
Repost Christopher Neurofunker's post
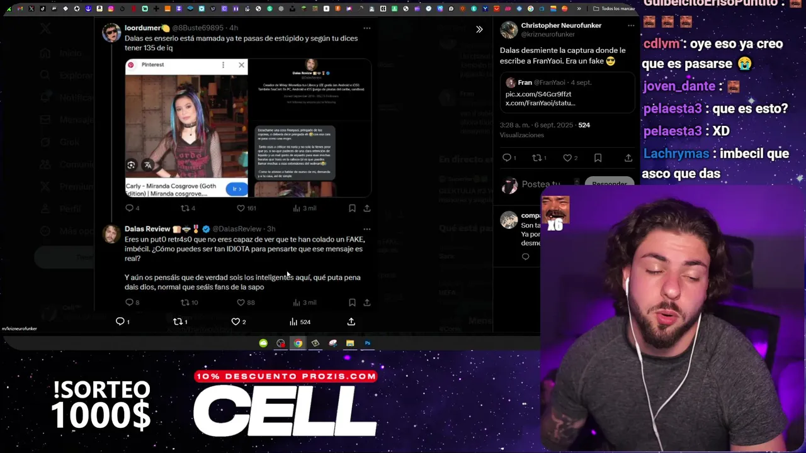pyautogui.click(x=537, y=158)
